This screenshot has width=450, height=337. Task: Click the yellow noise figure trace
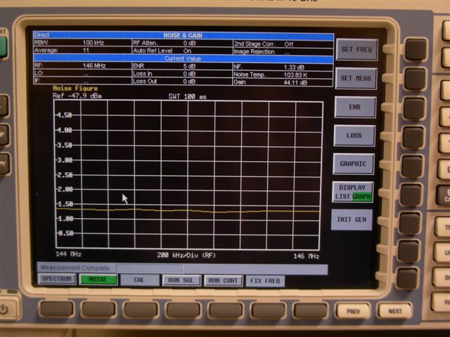(x=187, y=211)
